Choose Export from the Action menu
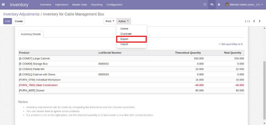 tap(124, 39)
